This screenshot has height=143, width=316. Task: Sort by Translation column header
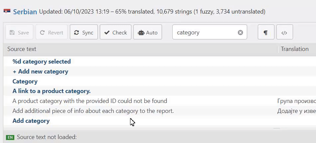(295, 49)
